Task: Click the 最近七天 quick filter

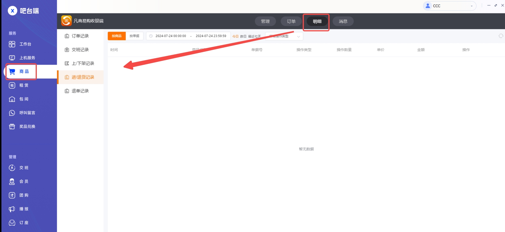Action: click(254, 36)
